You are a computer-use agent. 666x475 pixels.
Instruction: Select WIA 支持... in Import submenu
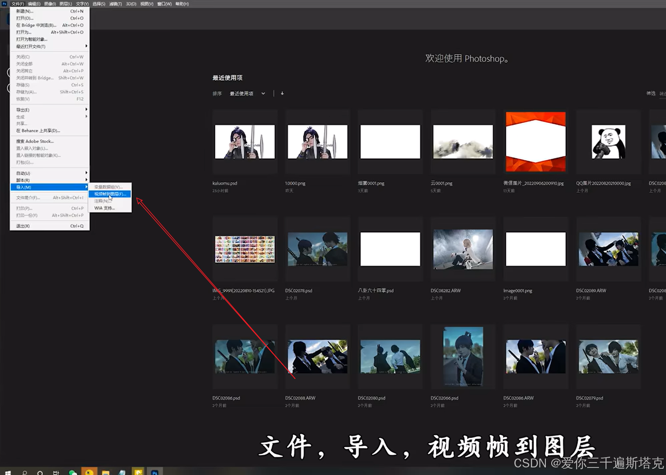coord(110,208)
